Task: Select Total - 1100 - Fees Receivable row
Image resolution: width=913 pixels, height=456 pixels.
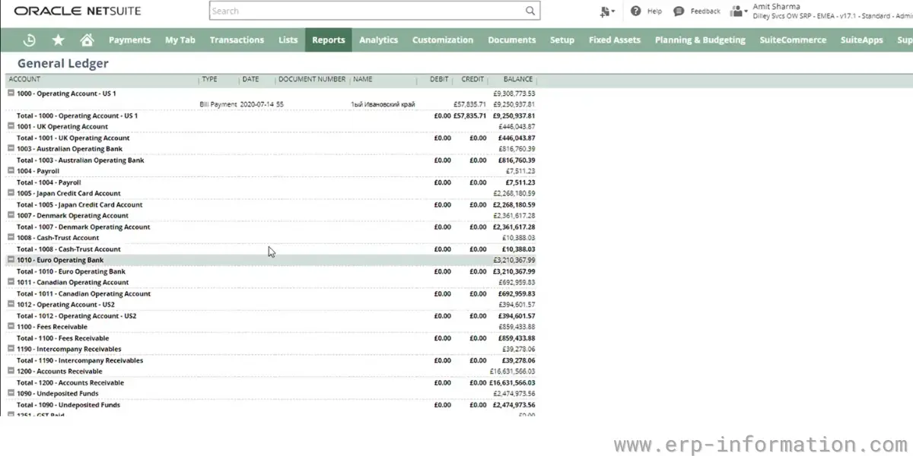Action: click(271, 338)
